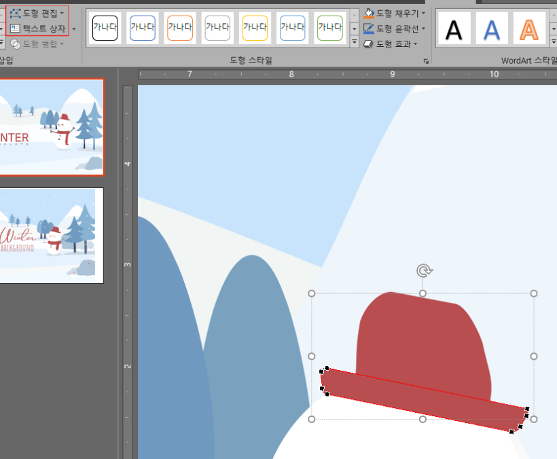Click the 텍스트 상자 text box button
Viewport: 557px width, 459px height.
point(37,29)
